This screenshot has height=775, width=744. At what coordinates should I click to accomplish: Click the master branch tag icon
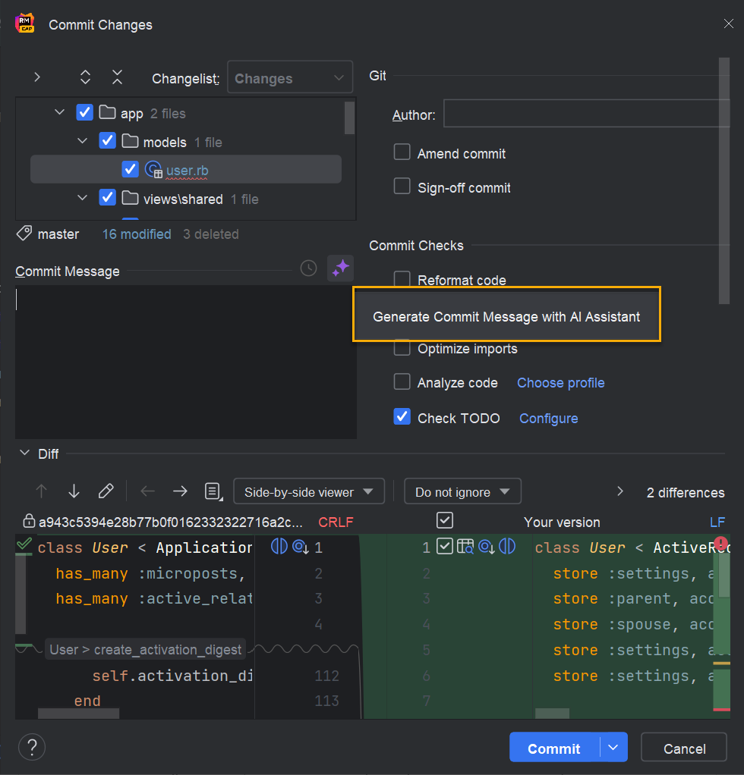tap(24, 234)
